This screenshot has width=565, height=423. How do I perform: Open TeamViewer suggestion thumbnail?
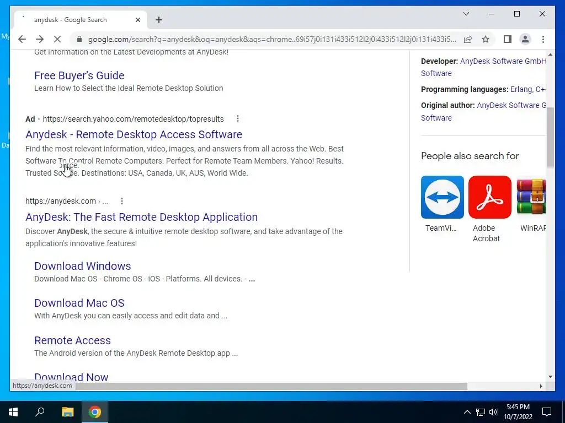tap(442, 197)
